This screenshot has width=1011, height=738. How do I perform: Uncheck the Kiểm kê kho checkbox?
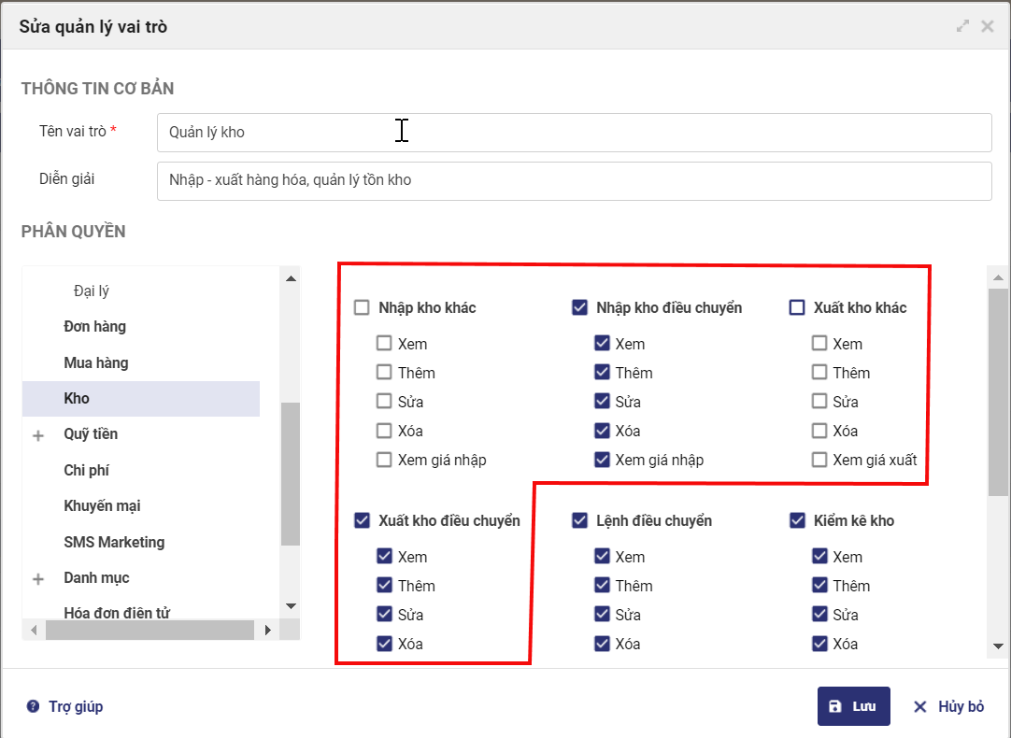coord(797,520)
